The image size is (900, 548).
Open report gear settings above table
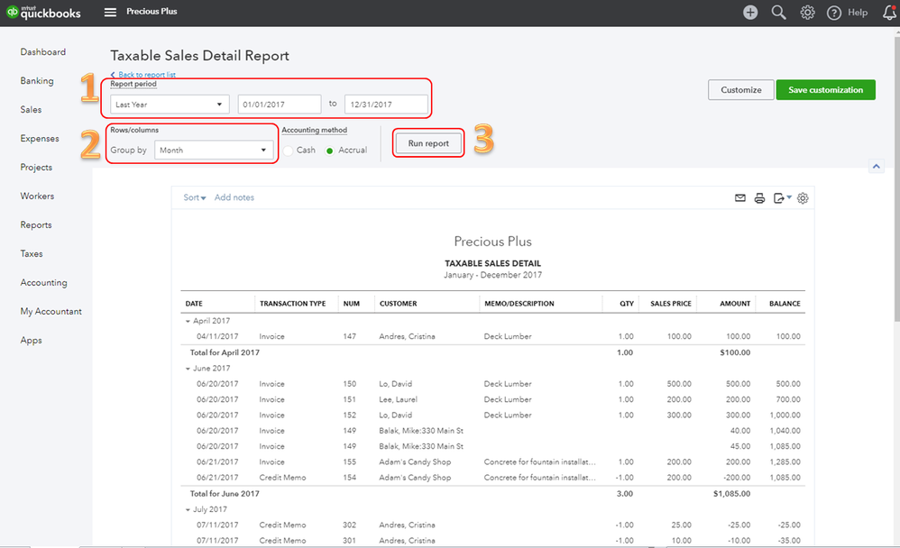pyautogui.click(x=804, y=198)
